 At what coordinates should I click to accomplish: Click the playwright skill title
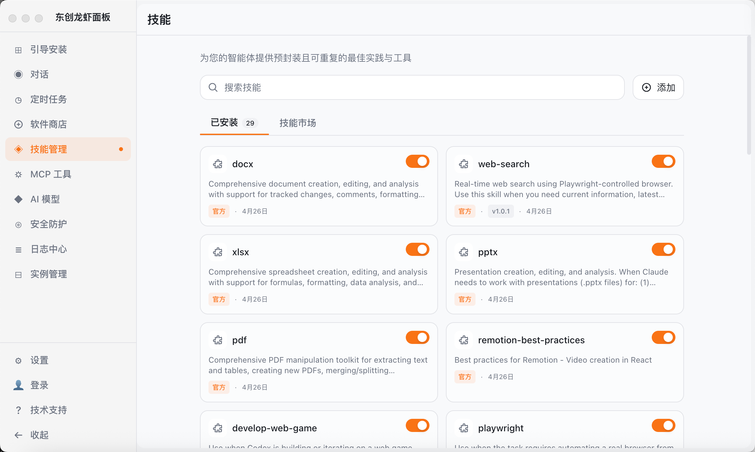click(x=501, y=428)
